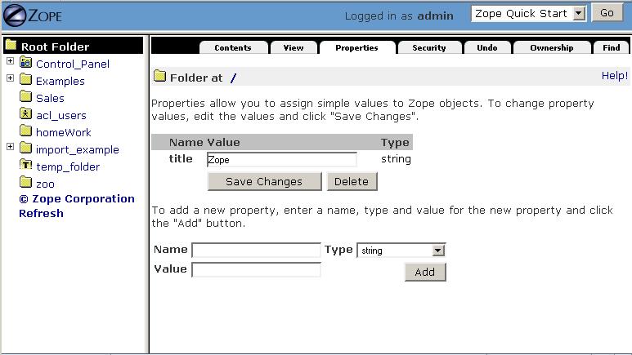
Task: Open the Zope Quick Start dropdown
Action: point(580,13)
